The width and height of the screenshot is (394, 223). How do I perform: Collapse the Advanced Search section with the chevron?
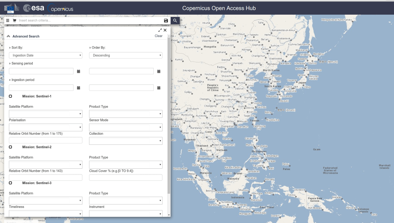[x=8, y=35]
